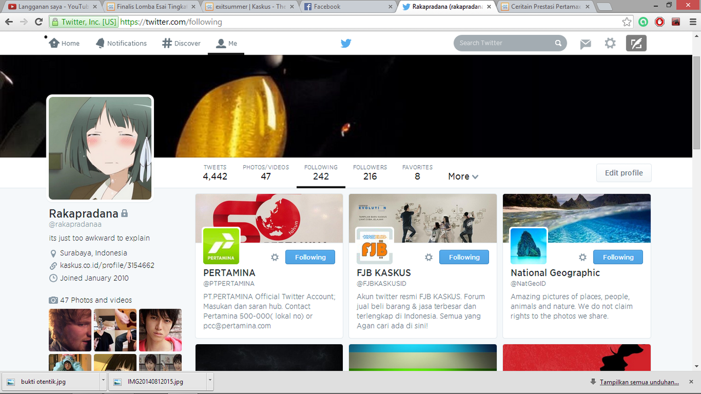
Task: Click the @PTPERTAMINA handle
Action: 229,283
